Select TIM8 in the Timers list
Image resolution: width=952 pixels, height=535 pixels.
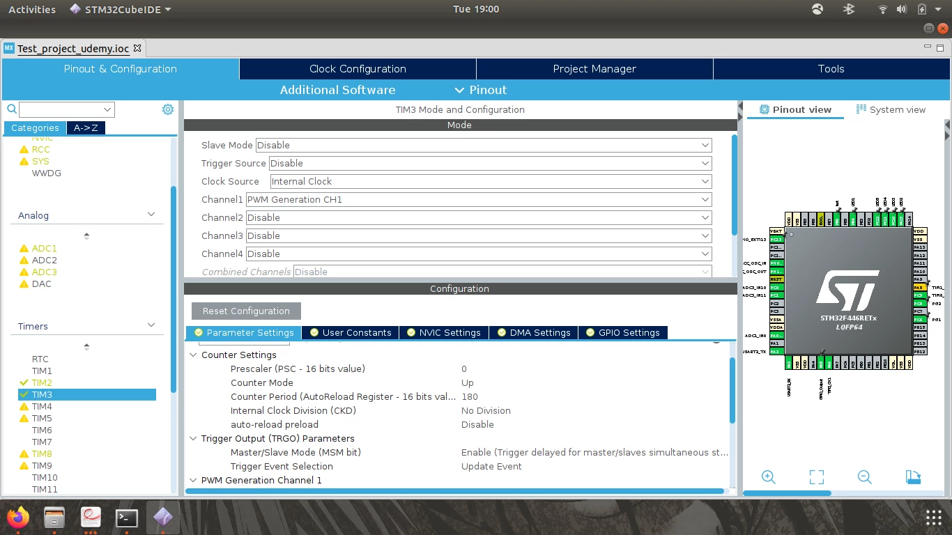coord(42,453)
